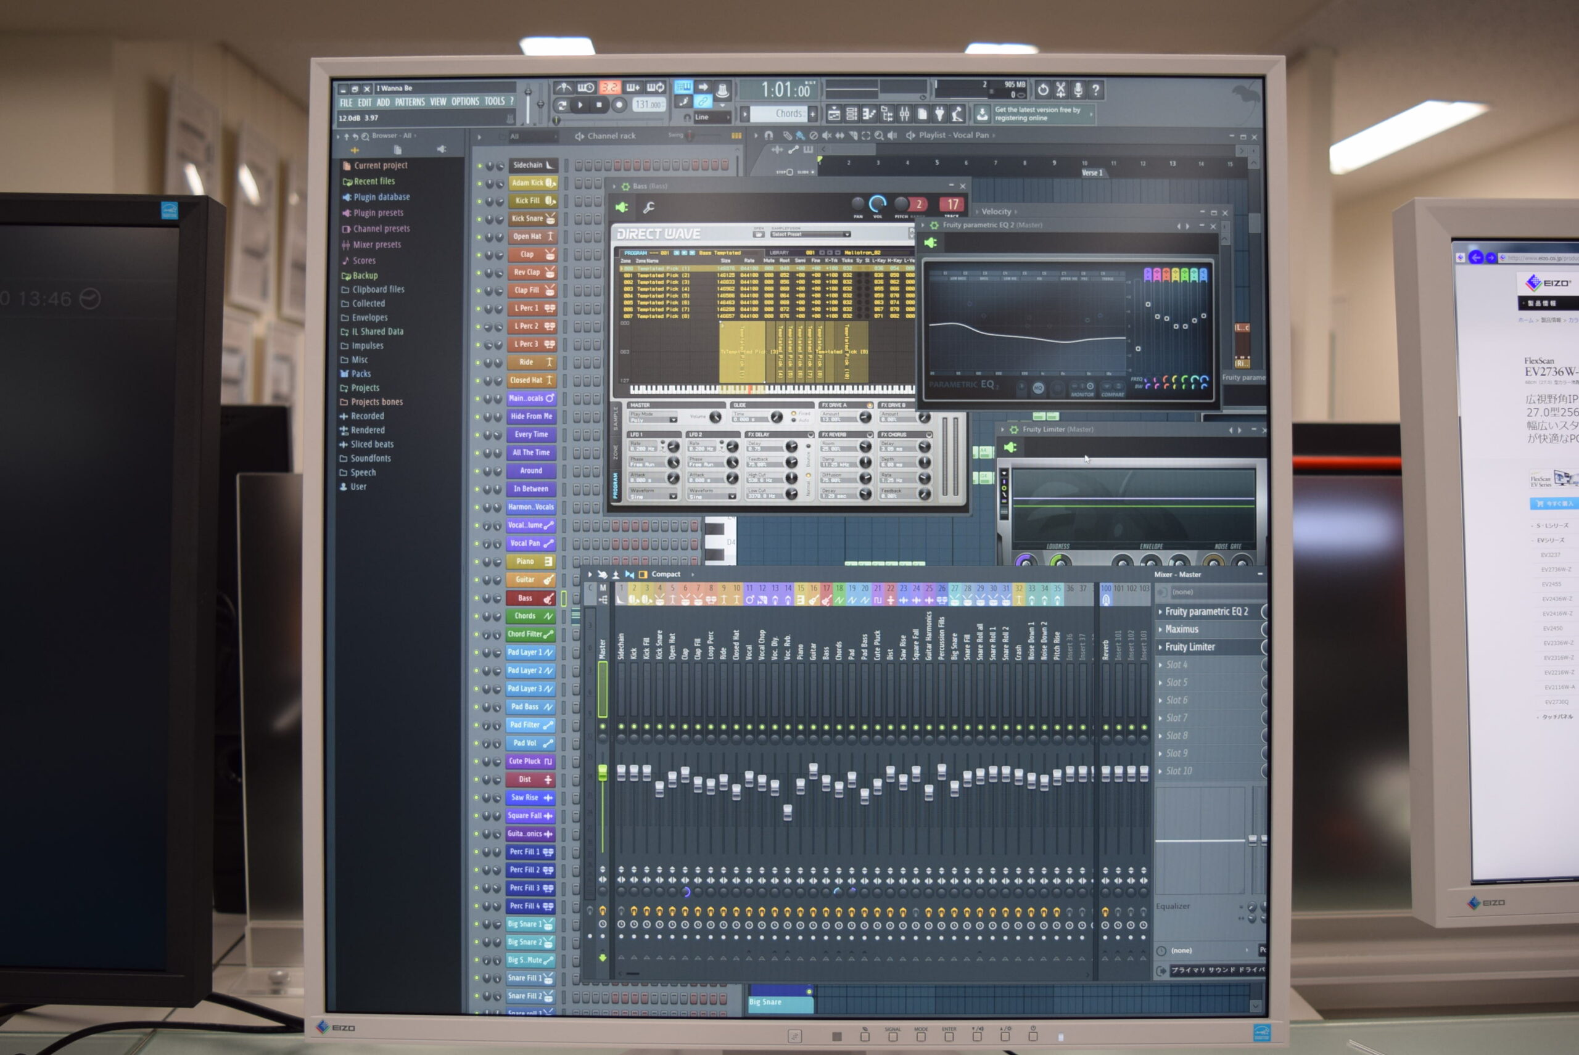Click the channel rack Swing knob
1579x1055 pixels.
click(x=691, y=135)
